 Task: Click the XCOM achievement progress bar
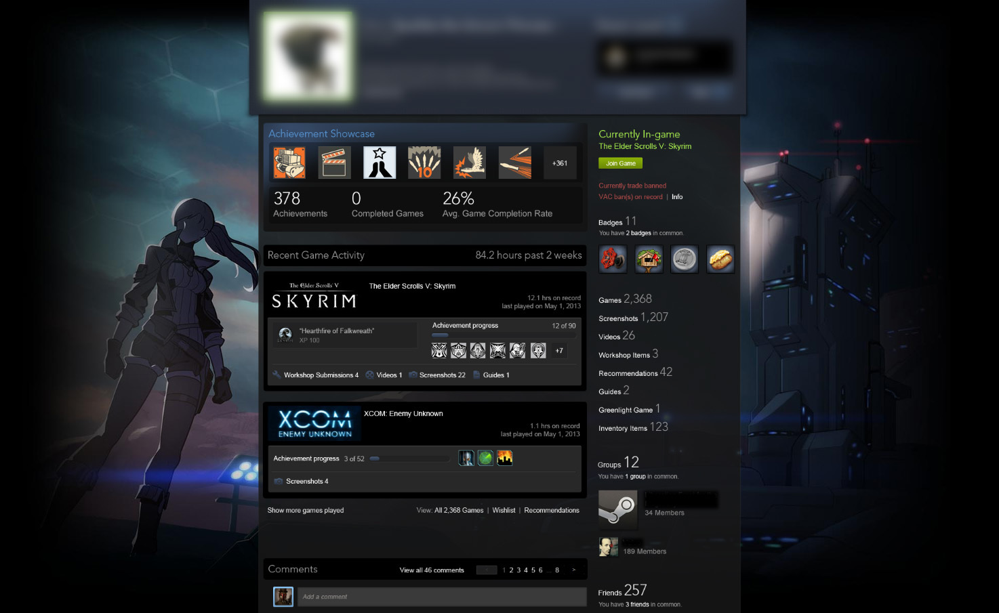click(x=409, y=459)
